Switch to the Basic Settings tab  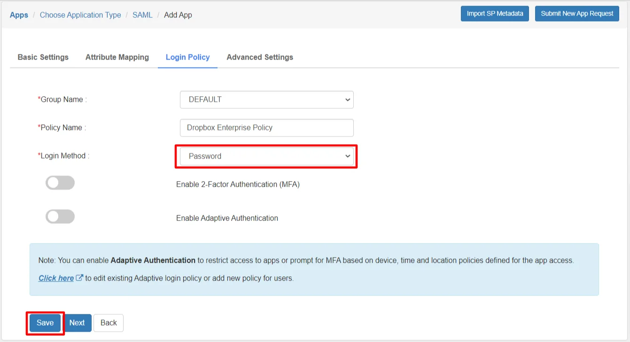[x=43, y=57]
